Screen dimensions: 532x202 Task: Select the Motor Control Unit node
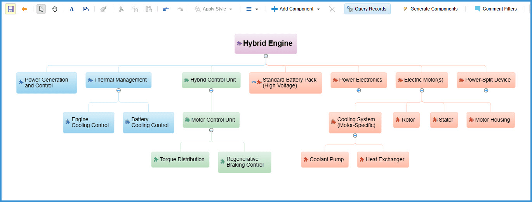coord(211,120)
